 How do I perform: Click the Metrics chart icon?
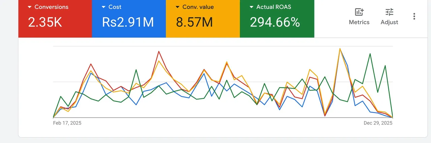point(359,12)
